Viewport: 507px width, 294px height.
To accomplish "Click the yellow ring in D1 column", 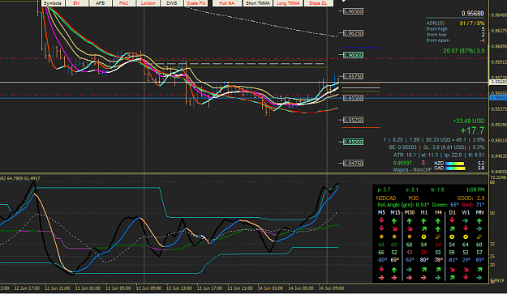I will [x=452, y=236].
